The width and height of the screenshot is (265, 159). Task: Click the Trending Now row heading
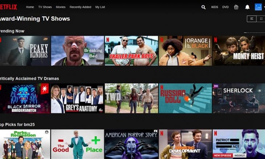[12, 31]
